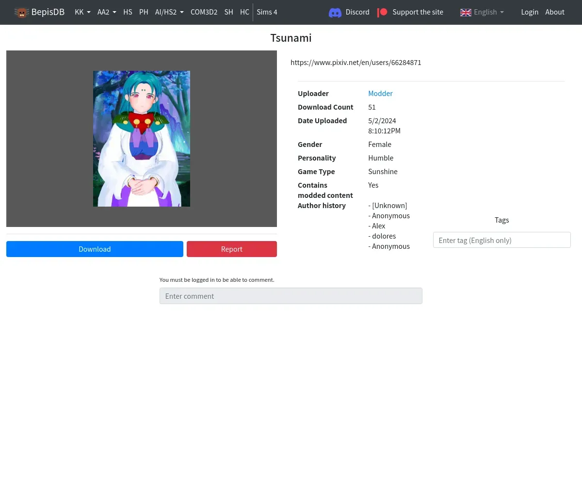582x485 pixels.
Task: Click the blue Download button
Action: [95, 249]
